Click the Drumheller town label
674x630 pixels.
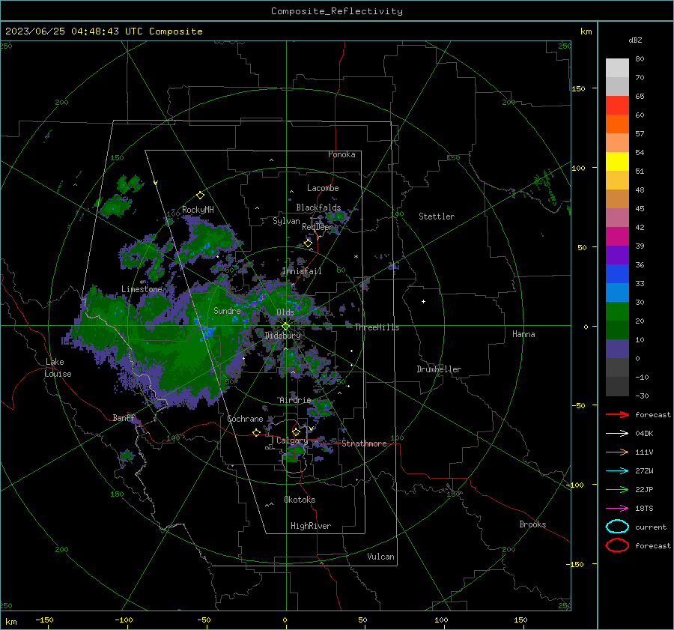[x=439, y=369]
